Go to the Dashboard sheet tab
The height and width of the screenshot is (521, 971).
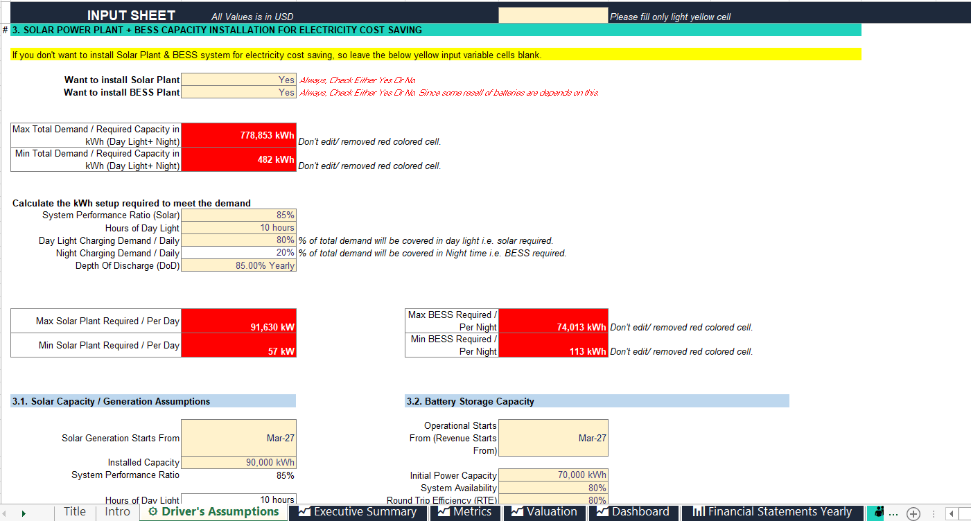pyautogui.click(x=633, y=512)
